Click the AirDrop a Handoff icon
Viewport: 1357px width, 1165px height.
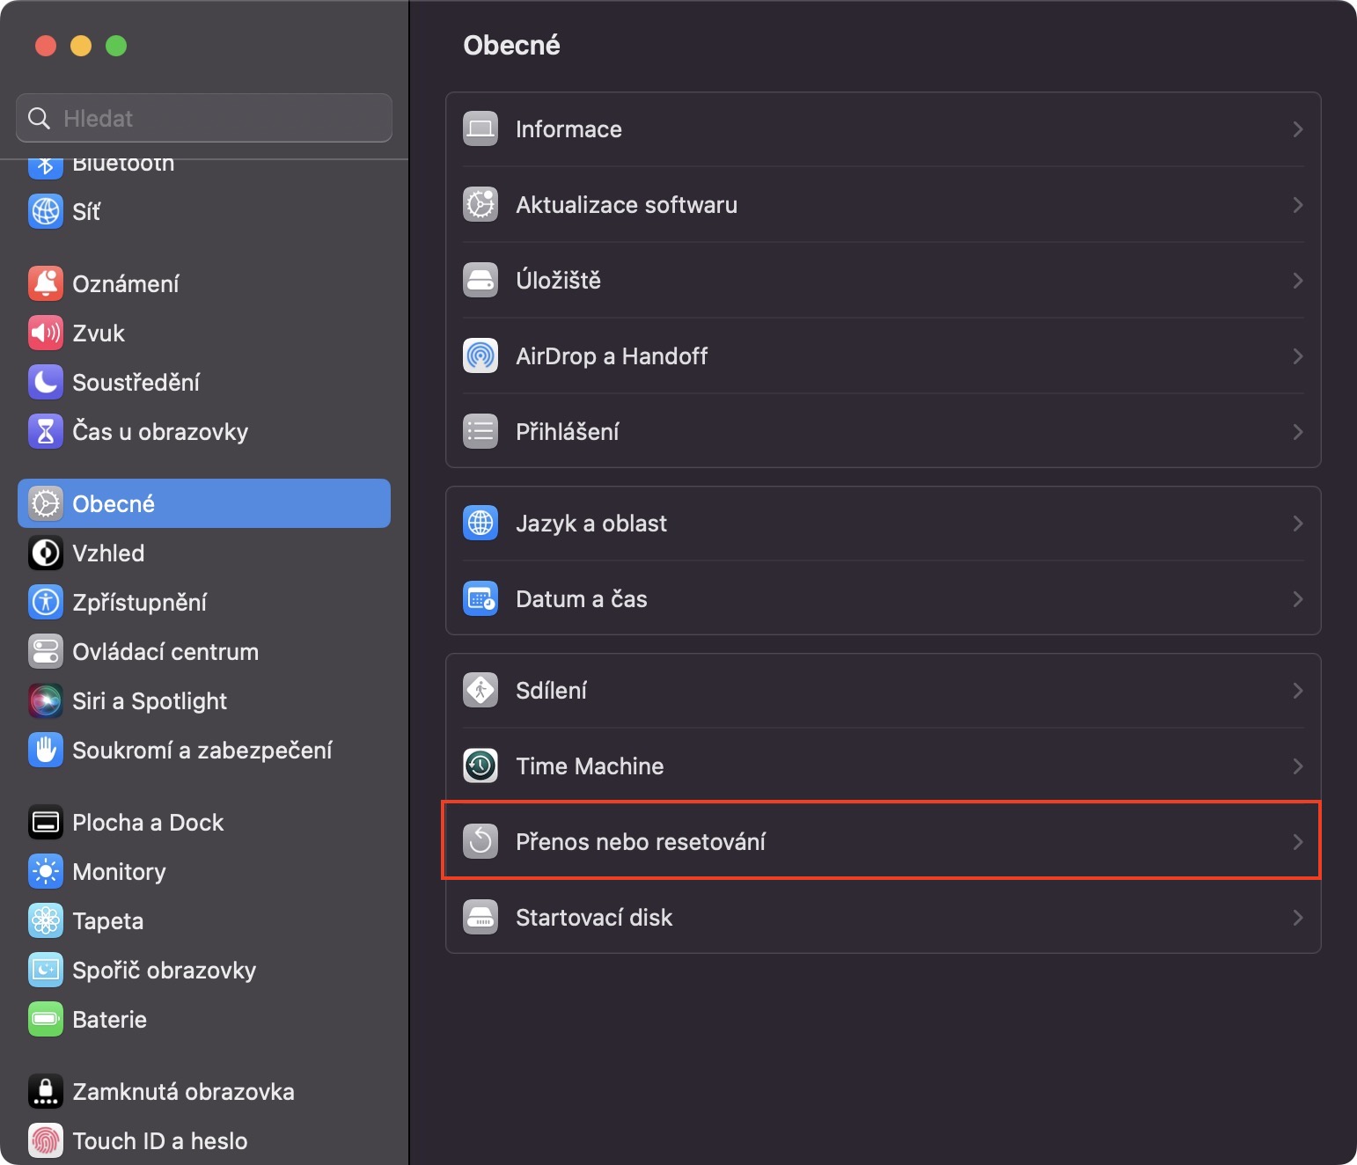point(480,355)
